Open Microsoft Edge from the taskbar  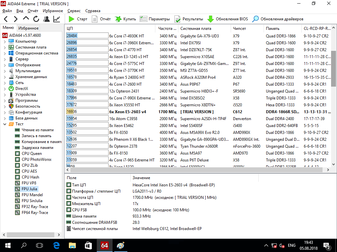(x=56, y=245)
